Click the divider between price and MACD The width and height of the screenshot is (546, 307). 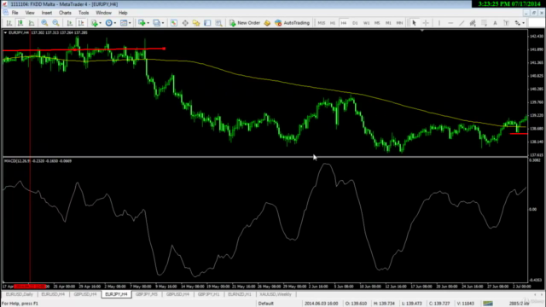[x=264, y=157]
